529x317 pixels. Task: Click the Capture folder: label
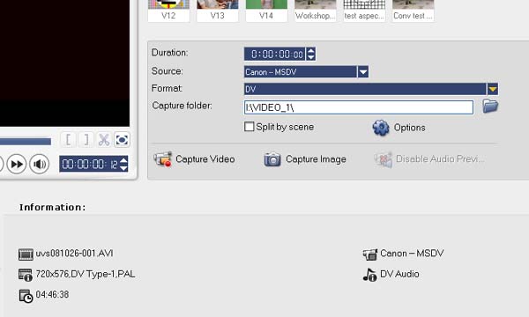click(x=183, y=106)
